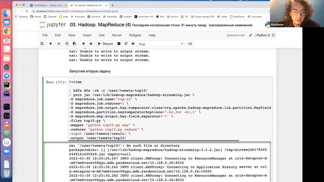Image resolution: width=324 pixels, height=182 pixels.
Task: Click the pencil edit icon next to Доверенный
Action: 251,35
